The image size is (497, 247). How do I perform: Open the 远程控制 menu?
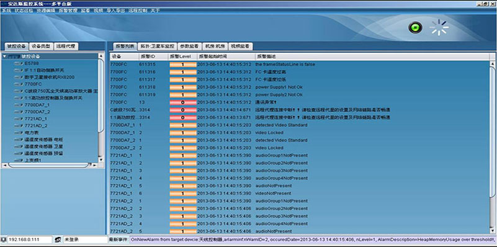coord(138,11)
